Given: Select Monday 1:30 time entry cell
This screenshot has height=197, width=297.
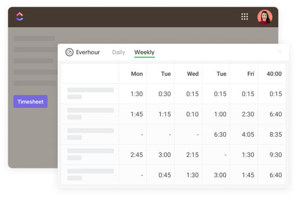Looking at the screenshot, I should pos(137,94).
